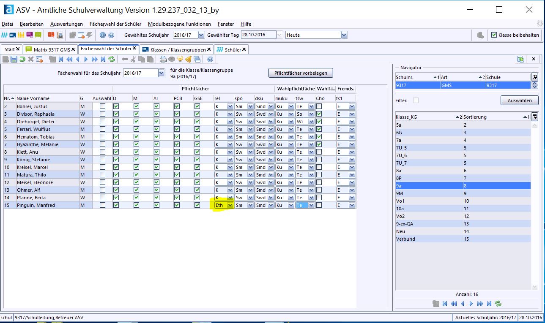Click the blue info icon in the top toolbar
Image resolution: width=545 pixels, height=323 pixels.
coord(103,35)
